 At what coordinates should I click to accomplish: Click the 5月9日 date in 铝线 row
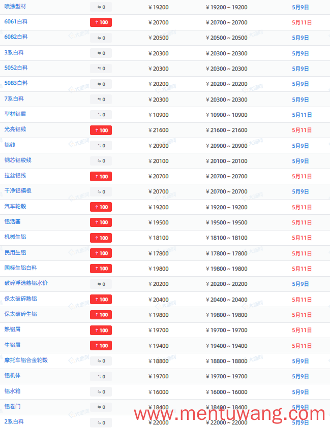pos(301,146)
